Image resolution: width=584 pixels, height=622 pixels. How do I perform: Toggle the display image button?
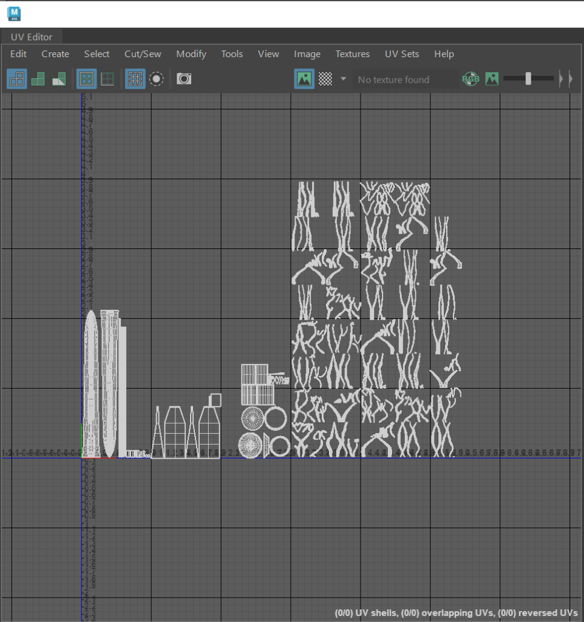point(304,79)
